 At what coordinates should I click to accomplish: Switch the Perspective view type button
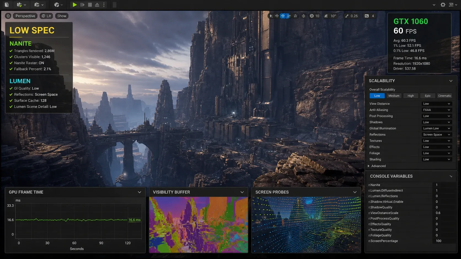pyautogui.click(x=25, y=16)
